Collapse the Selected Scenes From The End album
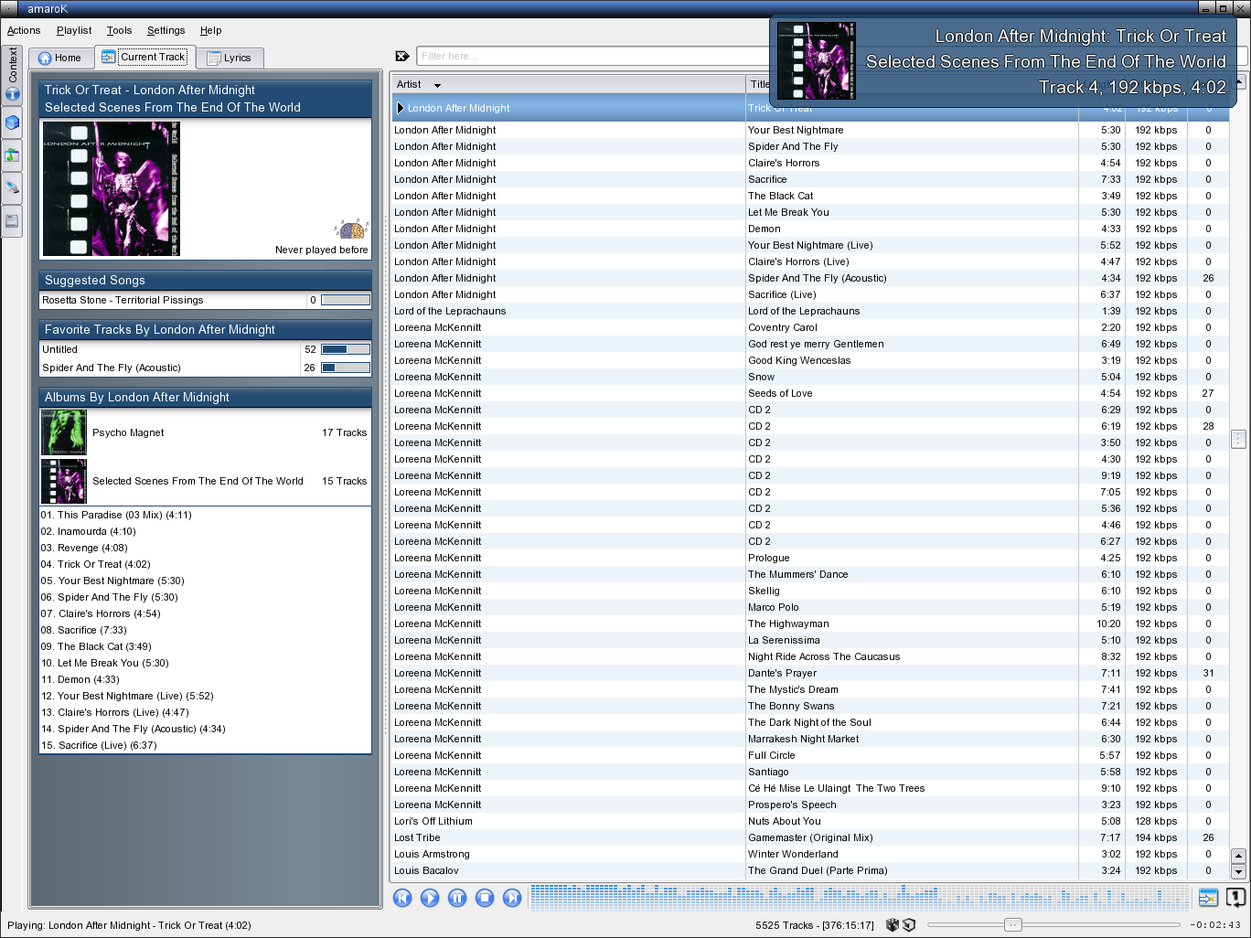1251x938 pixels. tap(205, 481)
